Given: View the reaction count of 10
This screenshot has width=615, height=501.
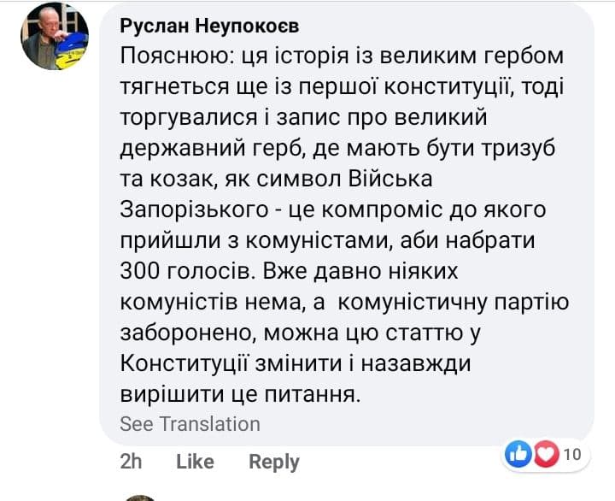Looking at the screenshot, I should (x=571, y=454).
